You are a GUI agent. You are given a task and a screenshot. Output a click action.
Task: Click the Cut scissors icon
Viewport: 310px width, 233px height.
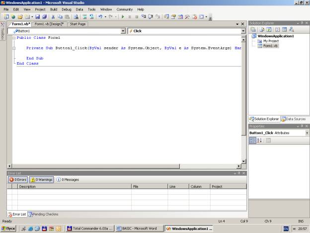coord(53,17)
